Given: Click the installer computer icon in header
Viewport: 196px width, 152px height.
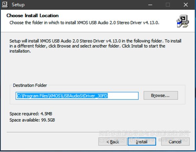Looking at the screenshot, I should (x=183, y=21).
